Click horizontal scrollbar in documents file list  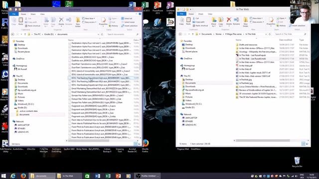click(x=88, y=140)
